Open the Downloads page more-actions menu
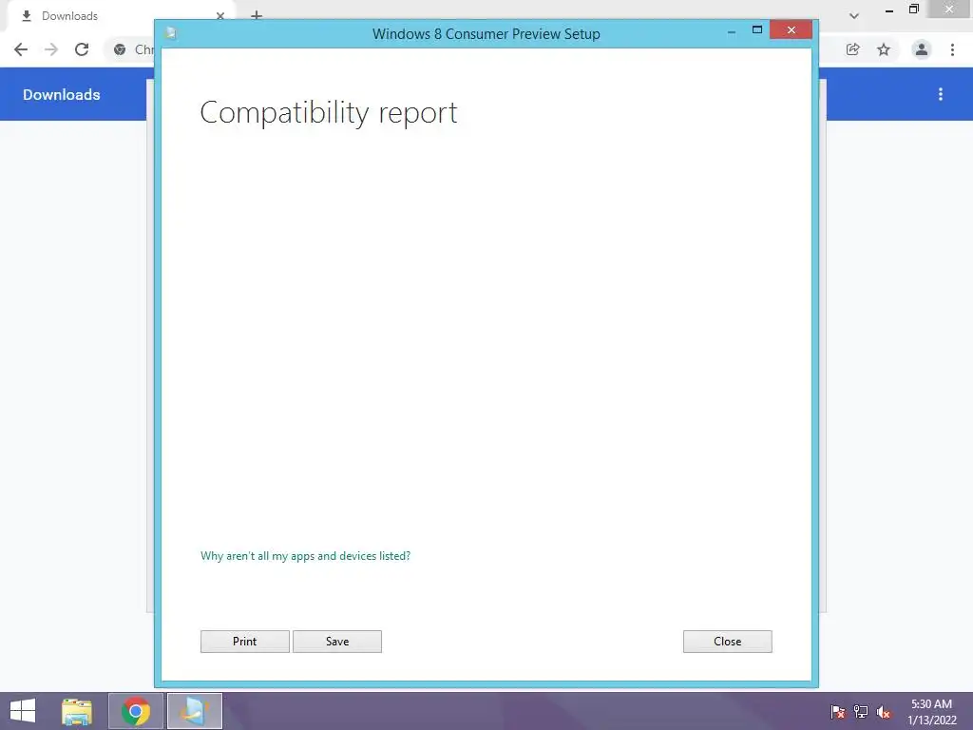 pos(941,94)
